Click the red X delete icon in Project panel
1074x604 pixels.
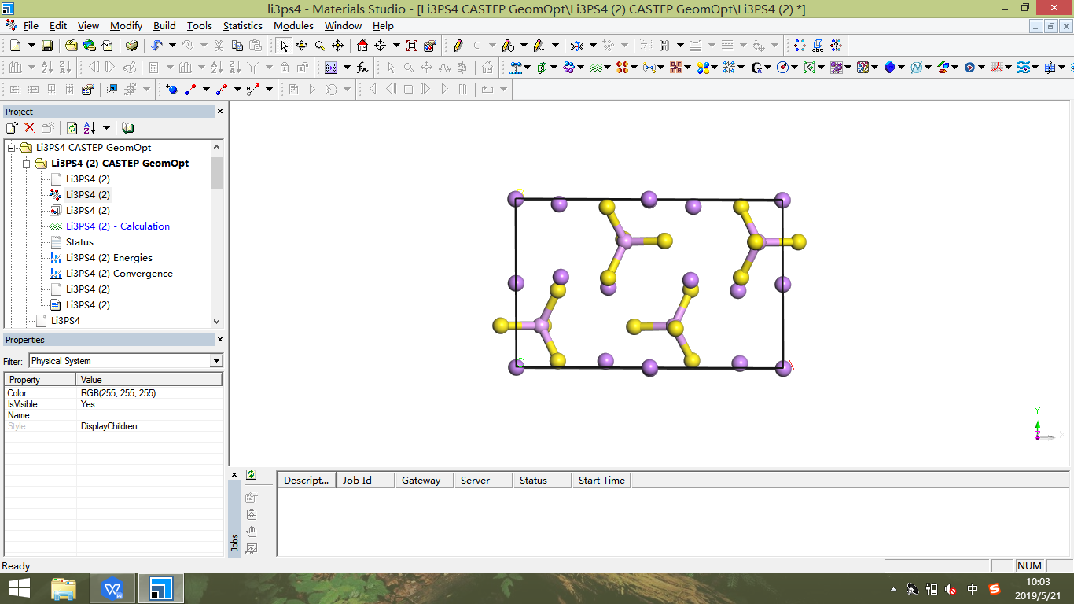pos(30,128)
